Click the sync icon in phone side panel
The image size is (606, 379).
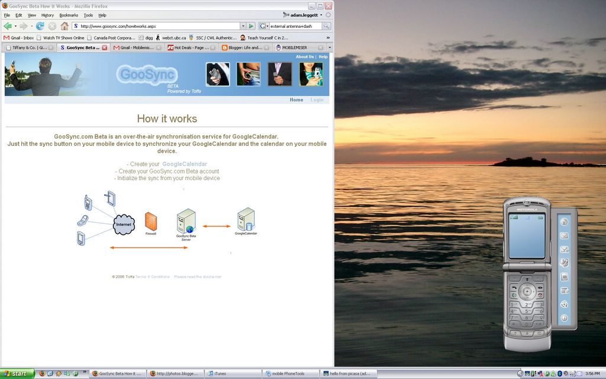click(564, 304)
